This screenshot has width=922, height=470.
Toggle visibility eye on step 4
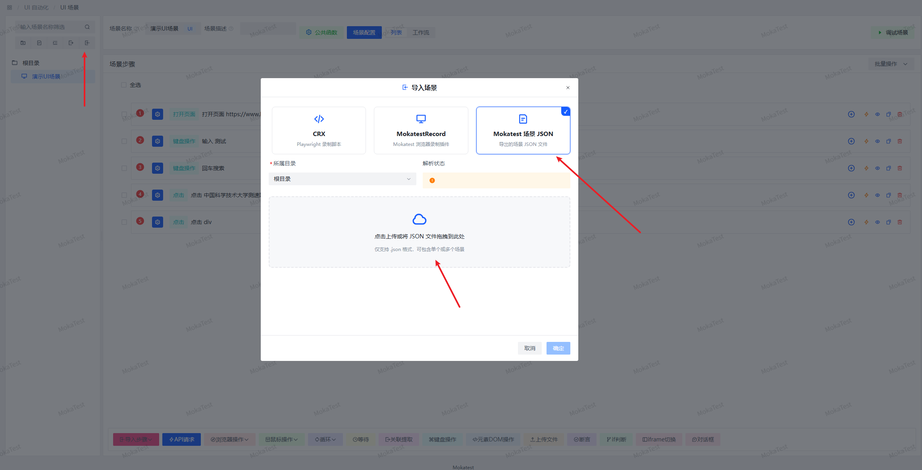click(x=878, y=195)
